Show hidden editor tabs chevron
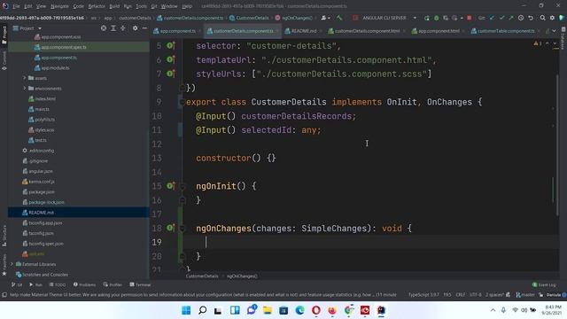 click(554, 31)
